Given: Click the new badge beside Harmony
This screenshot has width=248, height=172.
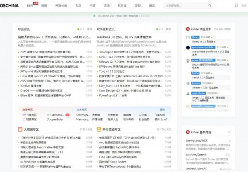Looking at the screenshot, I should pos(67,115).
